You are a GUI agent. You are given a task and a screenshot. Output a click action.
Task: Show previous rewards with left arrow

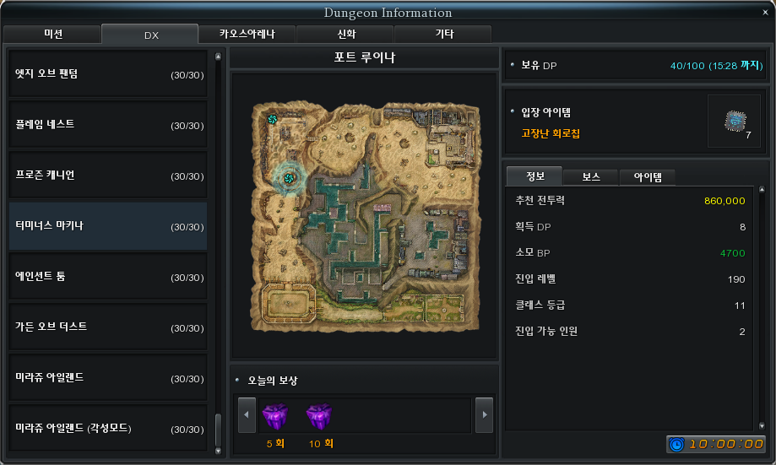pyautogui.click(x=247, y=415)
